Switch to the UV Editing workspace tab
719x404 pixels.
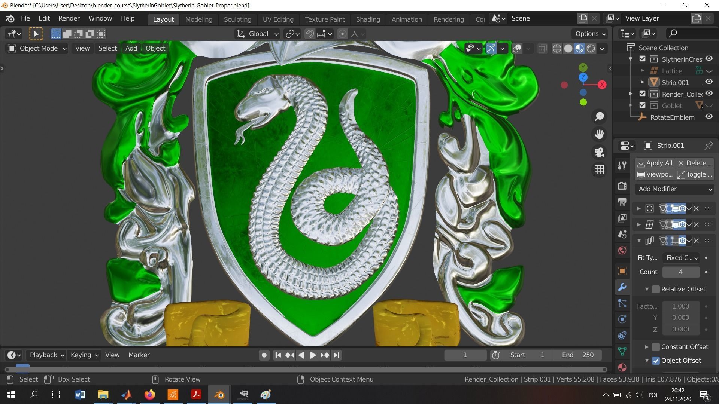[x=278, y=19]
